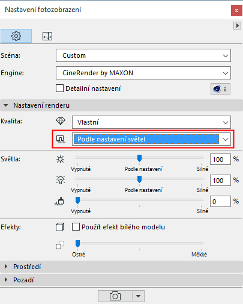Open the Engine CineRender dropdown
Viewport: 243px width, 304px height.
click(x=143, y=73)
